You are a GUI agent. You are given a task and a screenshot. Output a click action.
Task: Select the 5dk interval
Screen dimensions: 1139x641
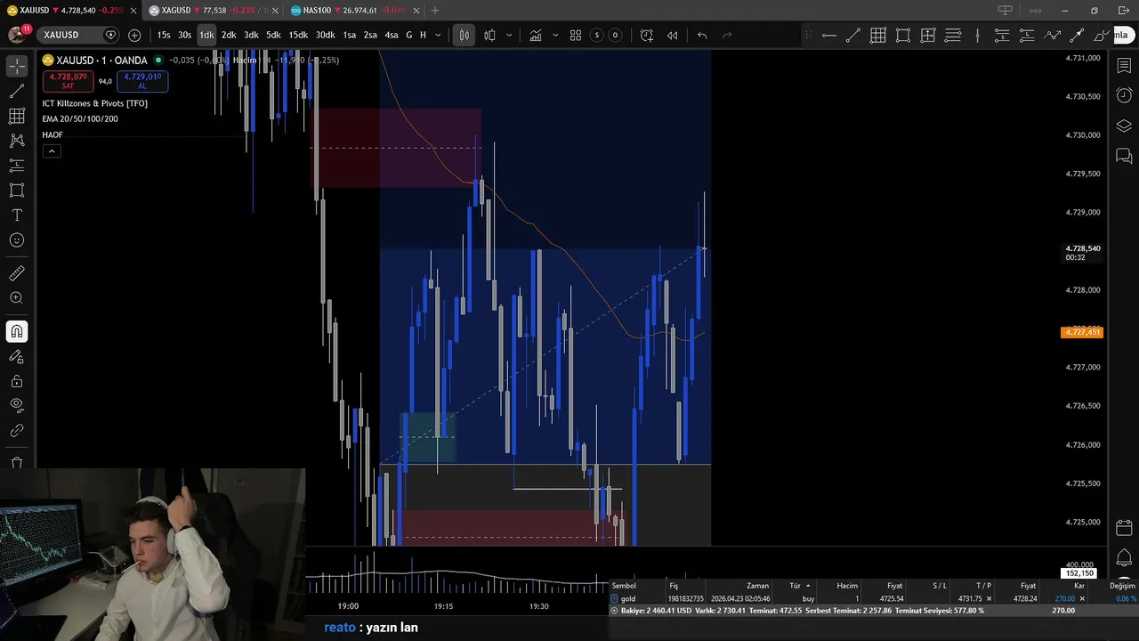pos(273,35)
